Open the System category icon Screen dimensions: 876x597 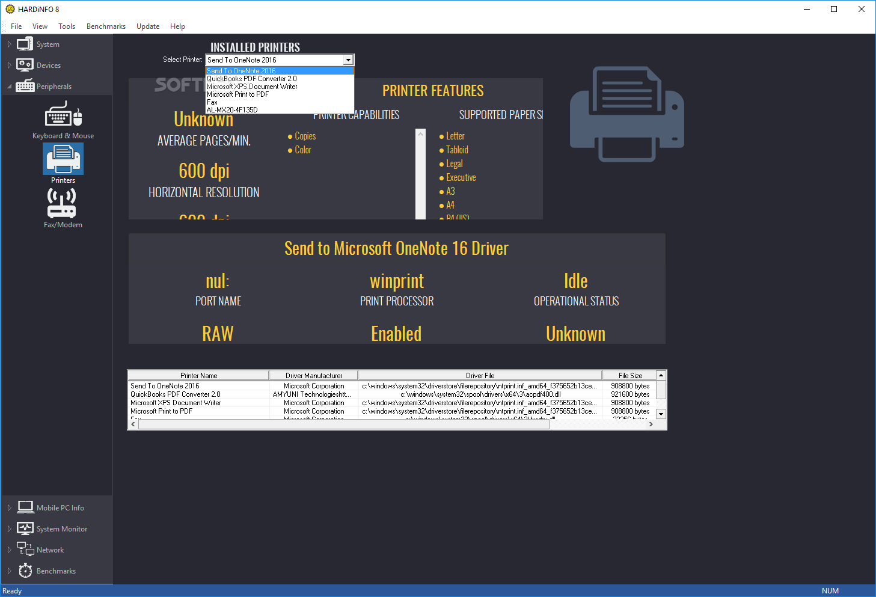(x=25, y=44)
